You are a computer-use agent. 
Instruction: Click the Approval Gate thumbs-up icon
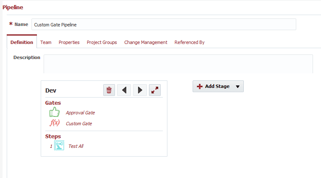(55, 112)
